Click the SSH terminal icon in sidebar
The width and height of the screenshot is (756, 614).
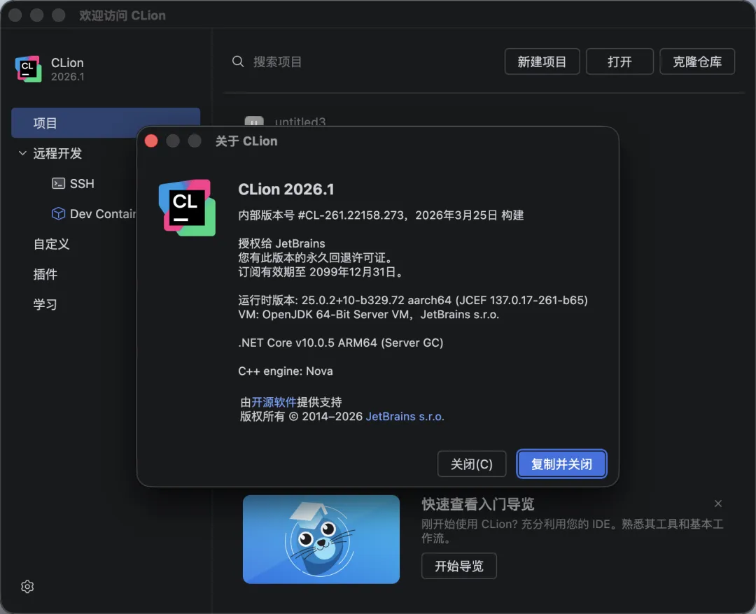coord(59,183)
